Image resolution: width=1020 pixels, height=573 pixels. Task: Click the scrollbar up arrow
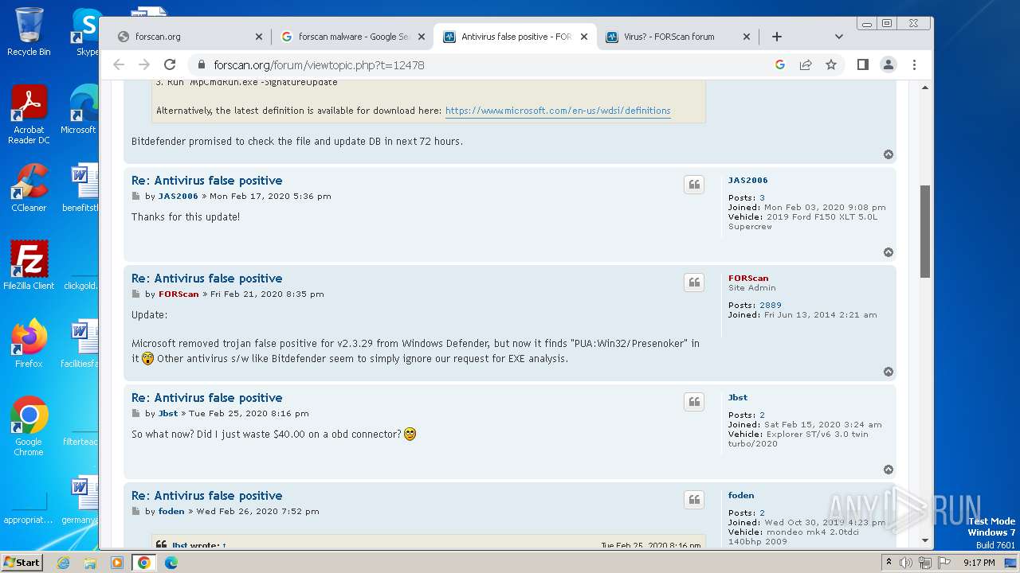click(924, 88)
